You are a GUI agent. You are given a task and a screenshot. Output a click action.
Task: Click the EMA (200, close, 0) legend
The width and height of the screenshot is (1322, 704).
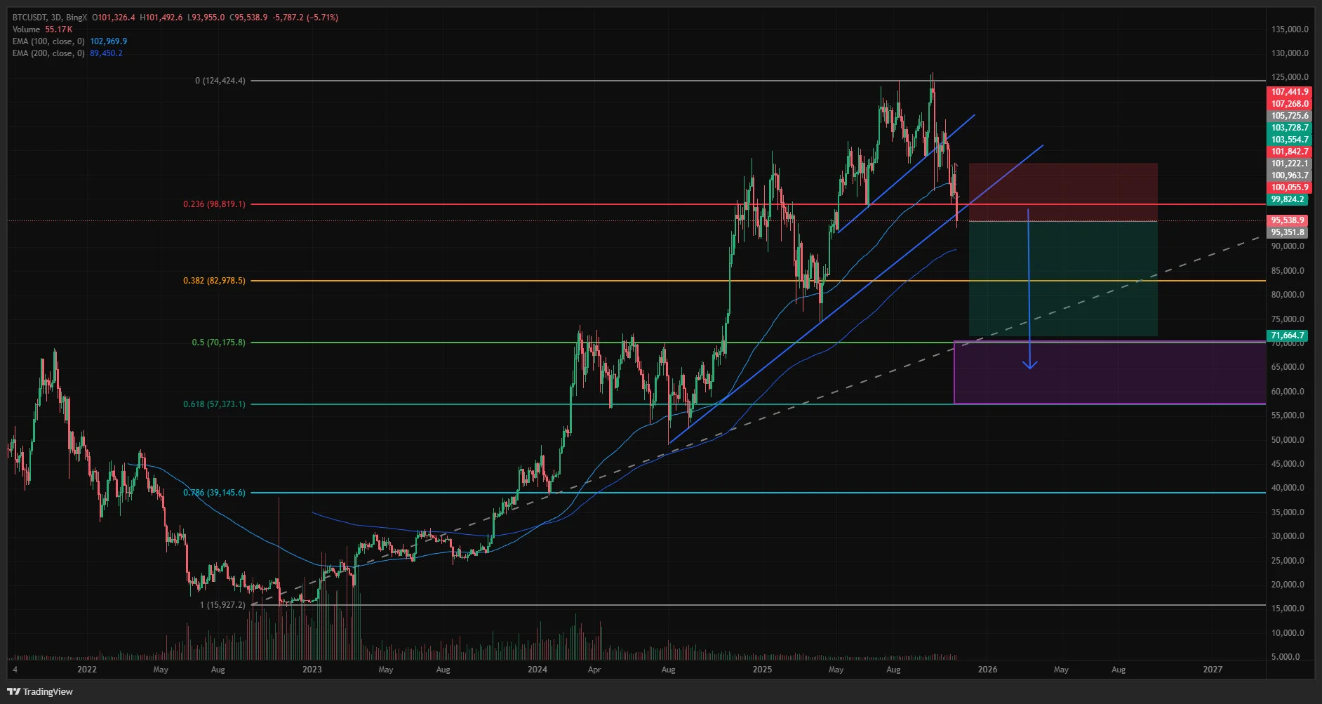tap(67, 53)
